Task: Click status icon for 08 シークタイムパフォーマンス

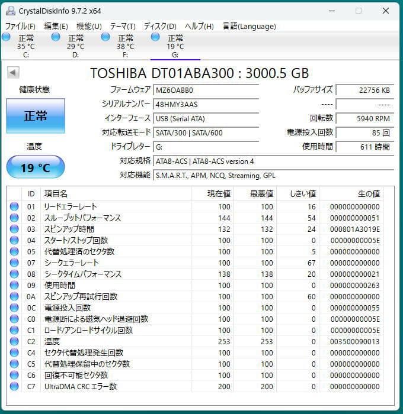Action: 14,274
